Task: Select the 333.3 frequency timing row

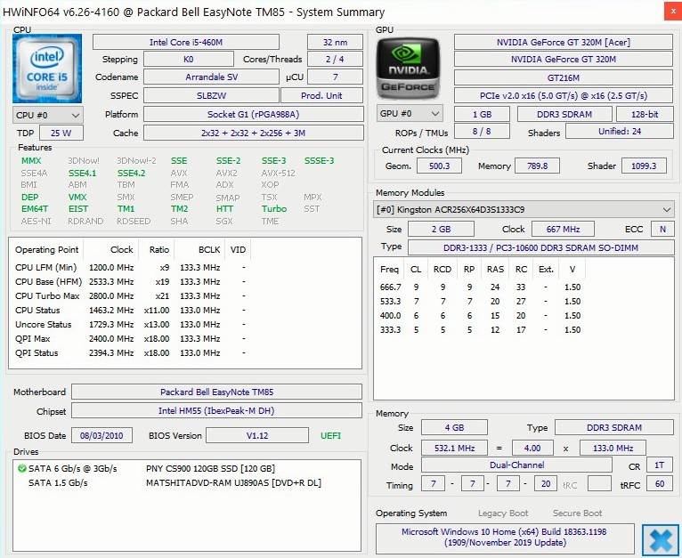Action: tap(481, 329)
